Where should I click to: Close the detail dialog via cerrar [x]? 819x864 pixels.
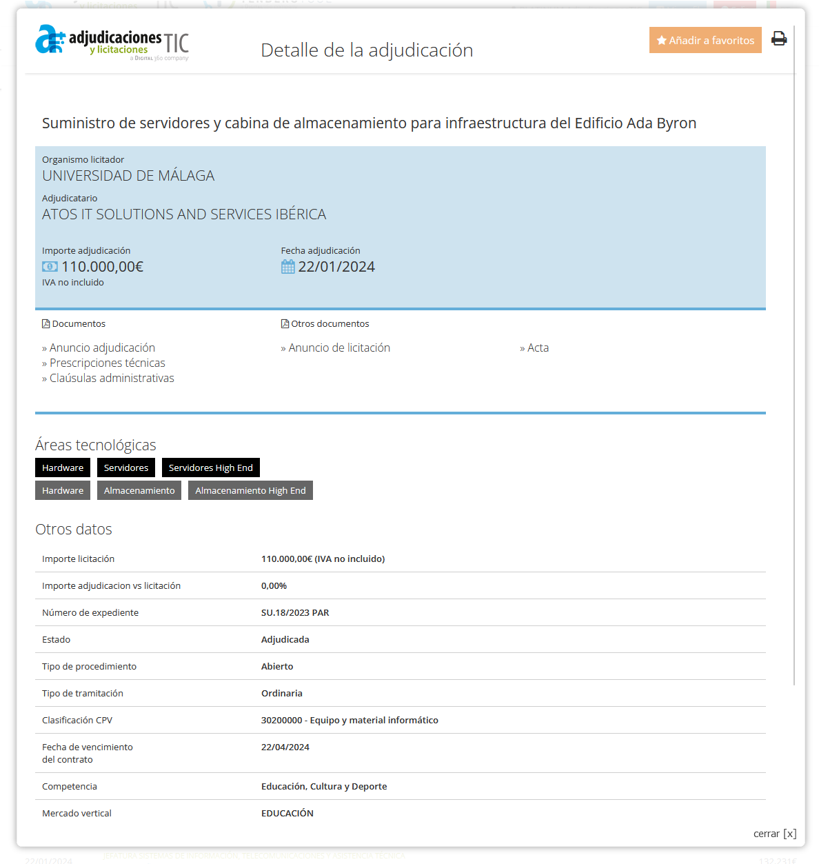click(775, 834)
